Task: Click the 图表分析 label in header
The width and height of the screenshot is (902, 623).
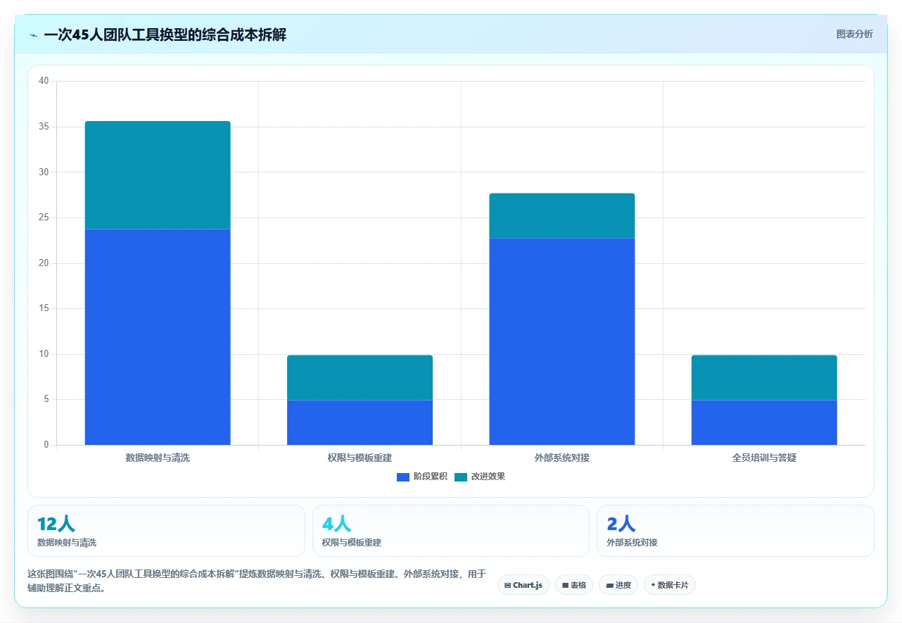Action: point(854,34)
